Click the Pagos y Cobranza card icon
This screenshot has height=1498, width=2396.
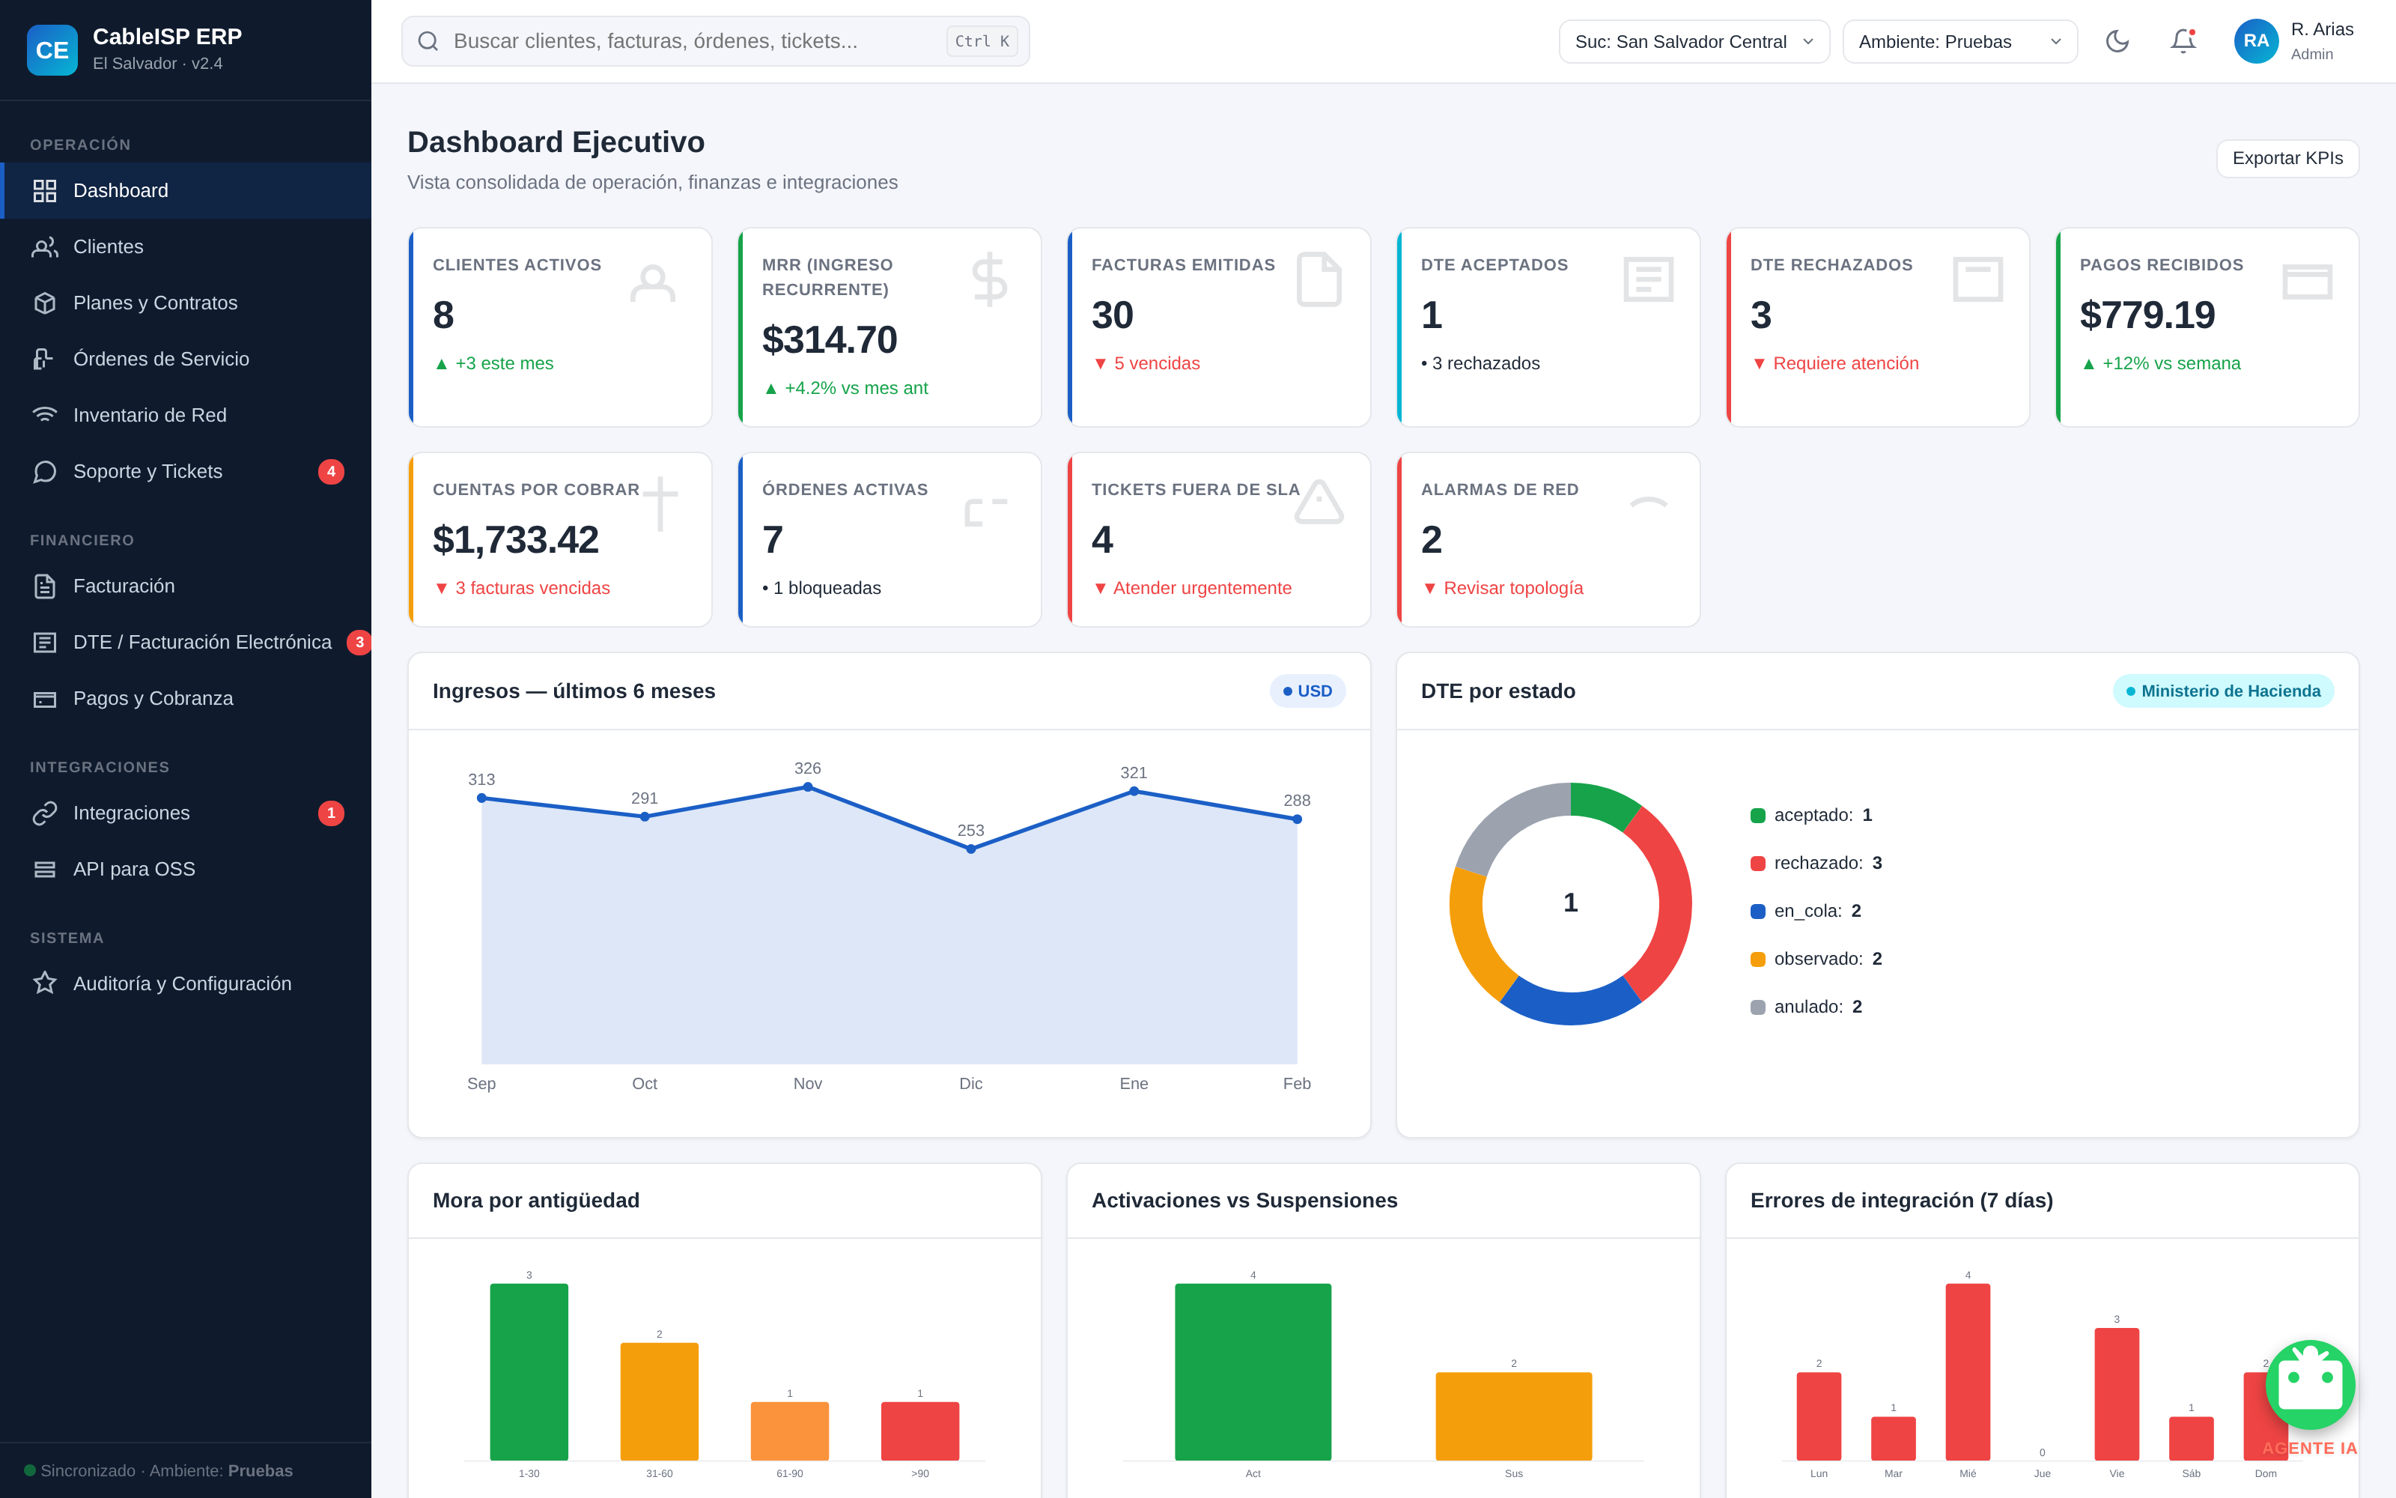[x=45, y=699]
